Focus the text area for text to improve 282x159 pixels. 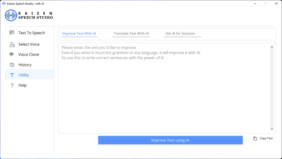(x=164, y=90)
